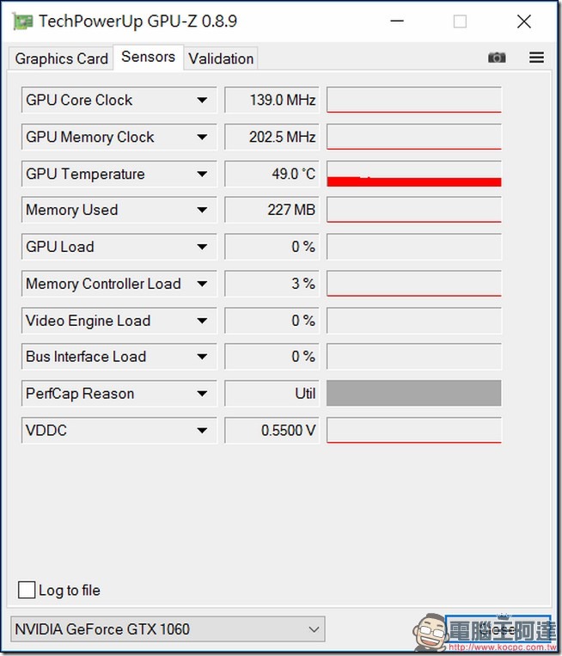Click the GPU-Z app icon in title bar

pyautogui.click(x=22, y=21)
